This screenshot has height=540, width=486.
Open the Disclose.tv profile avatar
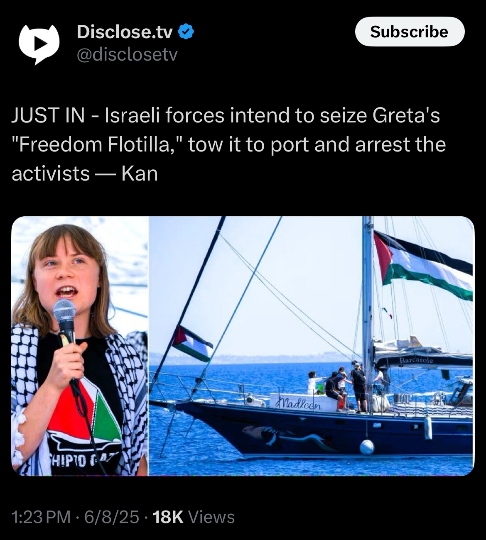tap(39, 44)
